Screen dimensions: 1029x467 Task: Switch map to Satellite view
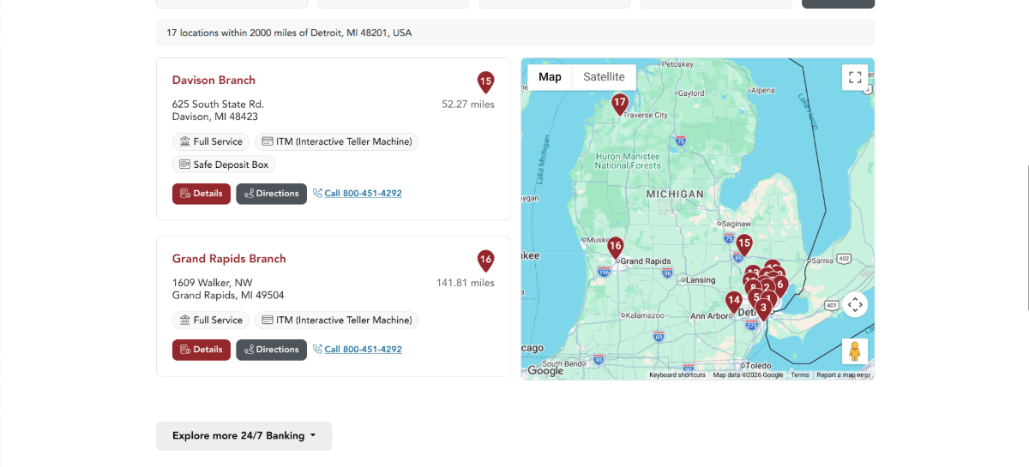(605, 77)
